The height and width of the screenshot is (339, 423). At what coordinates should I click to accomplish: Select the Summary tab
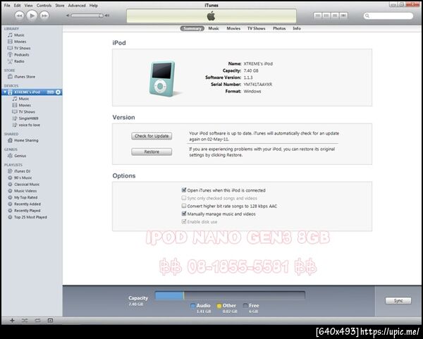[192, 28]
